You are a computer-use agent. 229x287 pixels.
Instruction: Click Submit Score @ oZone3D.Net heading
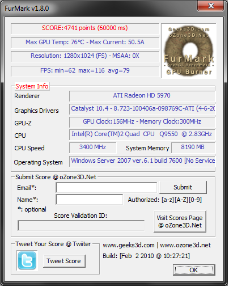[56, 177]
